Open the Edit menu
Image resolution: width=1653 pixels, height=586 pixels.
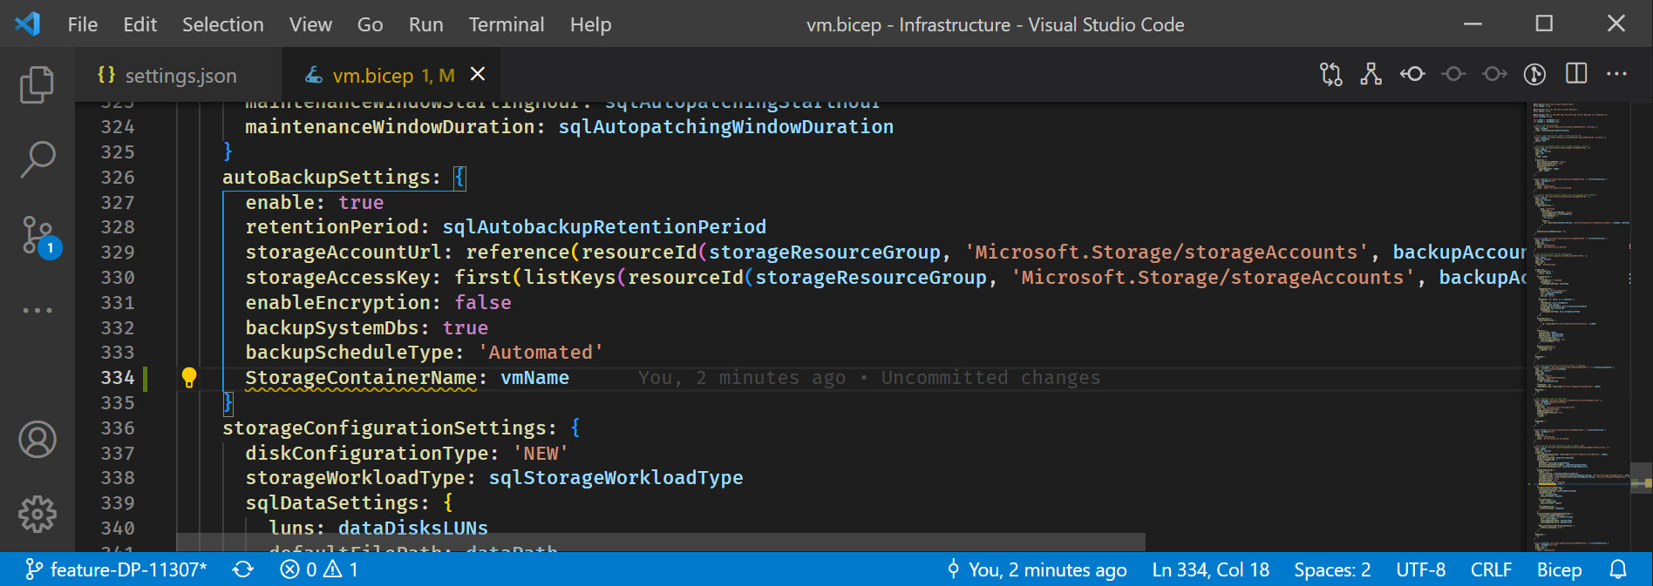[140, 24]
